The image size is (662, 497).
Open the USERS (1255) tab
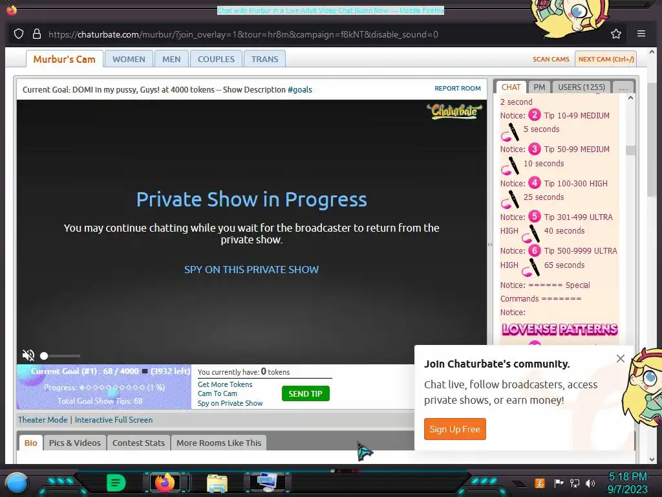(581, 87)
